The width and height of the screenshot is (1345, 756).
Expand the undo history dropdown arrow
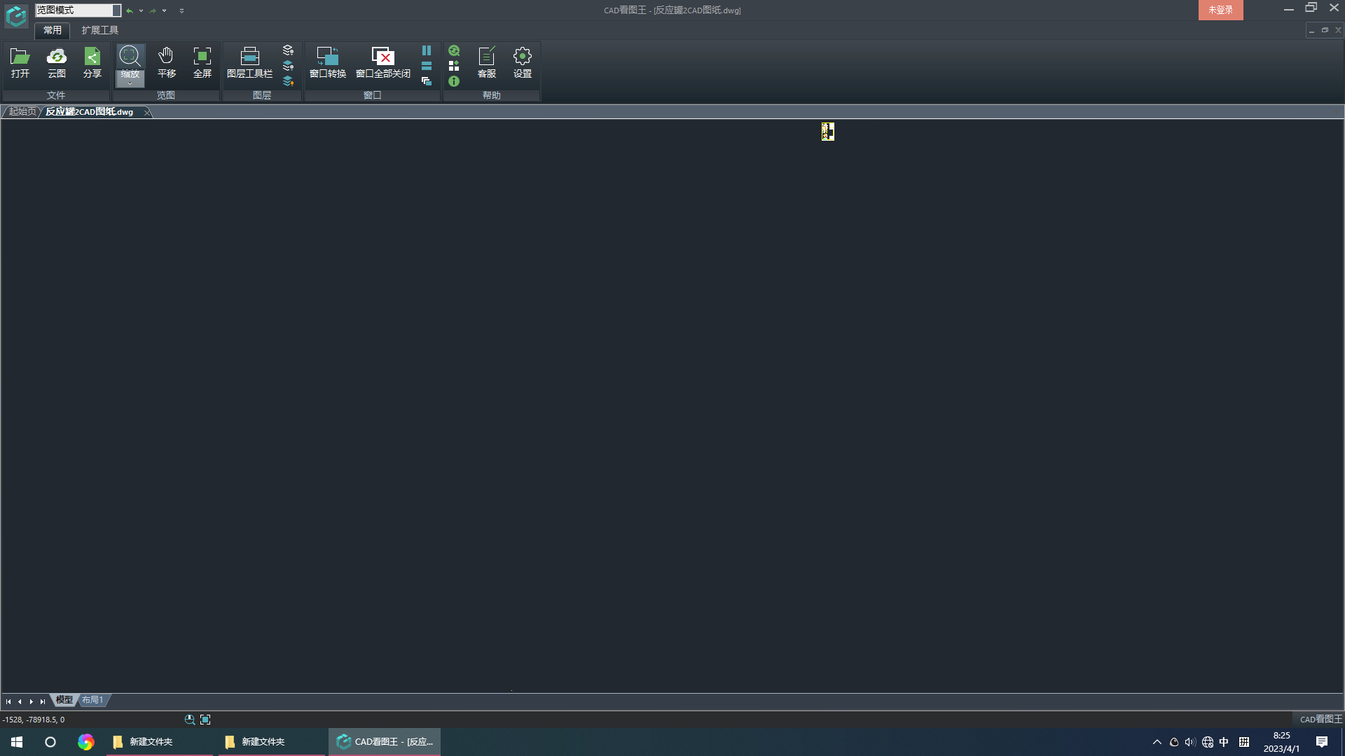tap(141, 10)
